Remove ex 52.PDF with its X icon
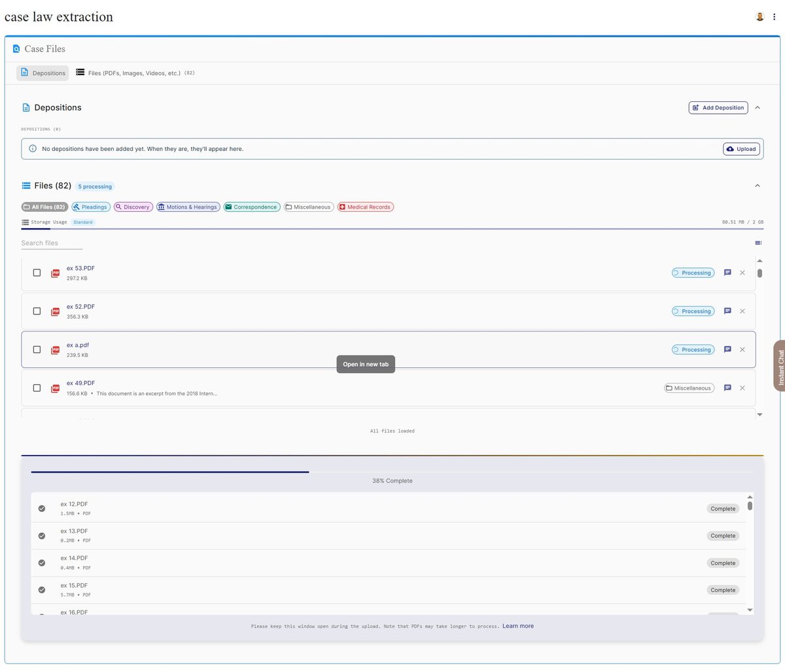The image size is (785, 670). pos(742,311)
